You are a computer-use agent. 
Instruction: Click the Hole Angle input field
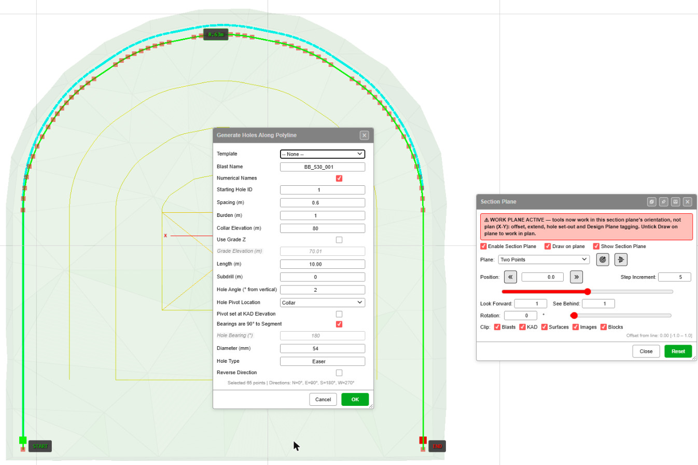323,290
